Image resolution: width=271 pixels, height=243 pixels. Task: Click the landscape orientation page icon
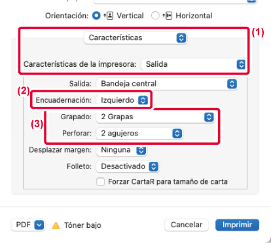pyautogui.click(x=168, y=16)
